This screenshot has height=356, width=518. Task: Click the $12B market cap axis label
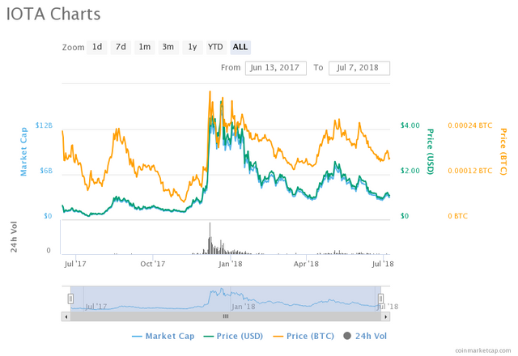pos(44,125)
